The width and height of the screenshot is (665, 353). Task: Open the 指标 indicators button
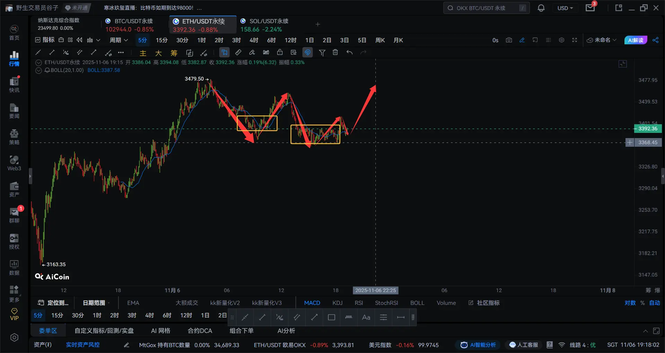click(45, 40)
